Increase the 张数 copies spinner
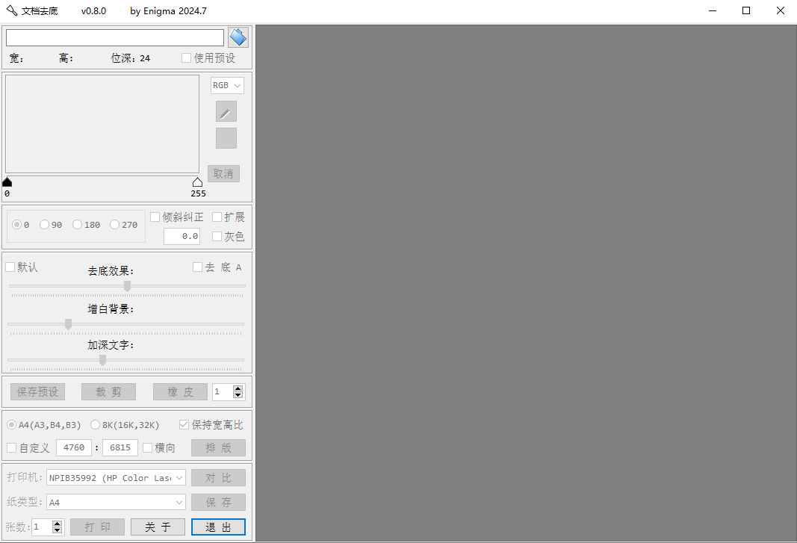This screenshot has width=797, height=543. pyautogui.click(x=58, y=524)
